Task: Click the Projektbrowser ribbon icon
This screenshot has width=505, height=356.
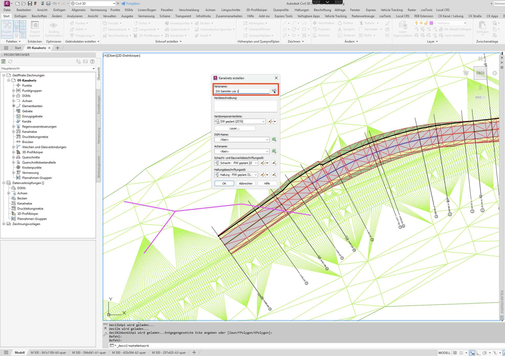Action: (x=7, y=29)
